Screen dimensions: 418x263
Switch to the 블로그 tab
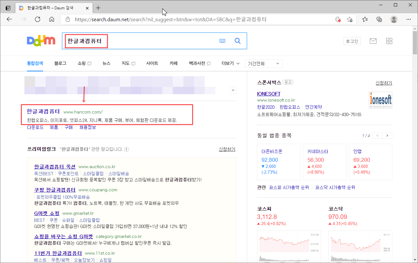pos(60,63)
